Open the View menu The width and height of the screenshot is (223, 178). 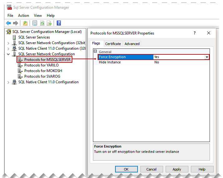pyautogui.click(x=38, y=16)
